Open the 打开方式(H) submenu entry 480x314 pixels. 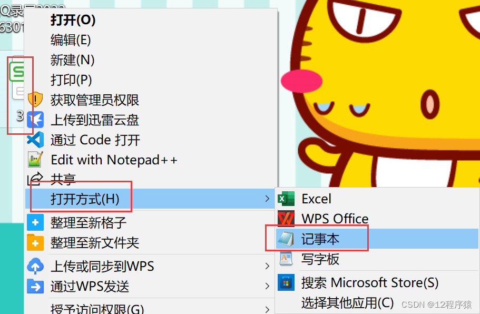(x=150, y=199)
